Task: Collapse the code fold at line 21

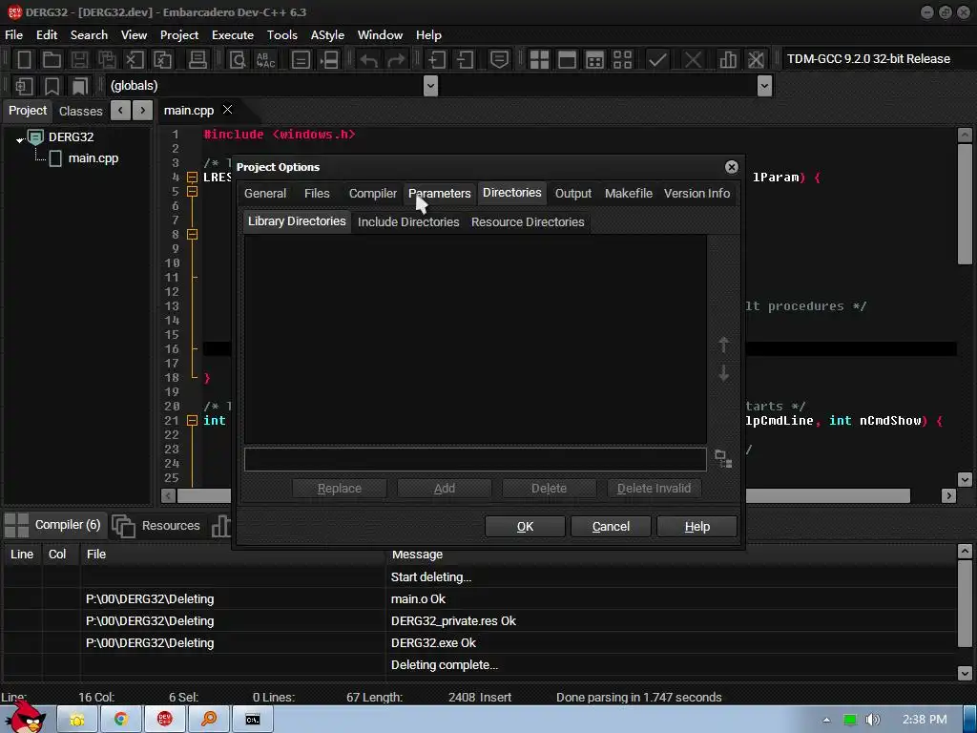Action: [x=193, y=421]
